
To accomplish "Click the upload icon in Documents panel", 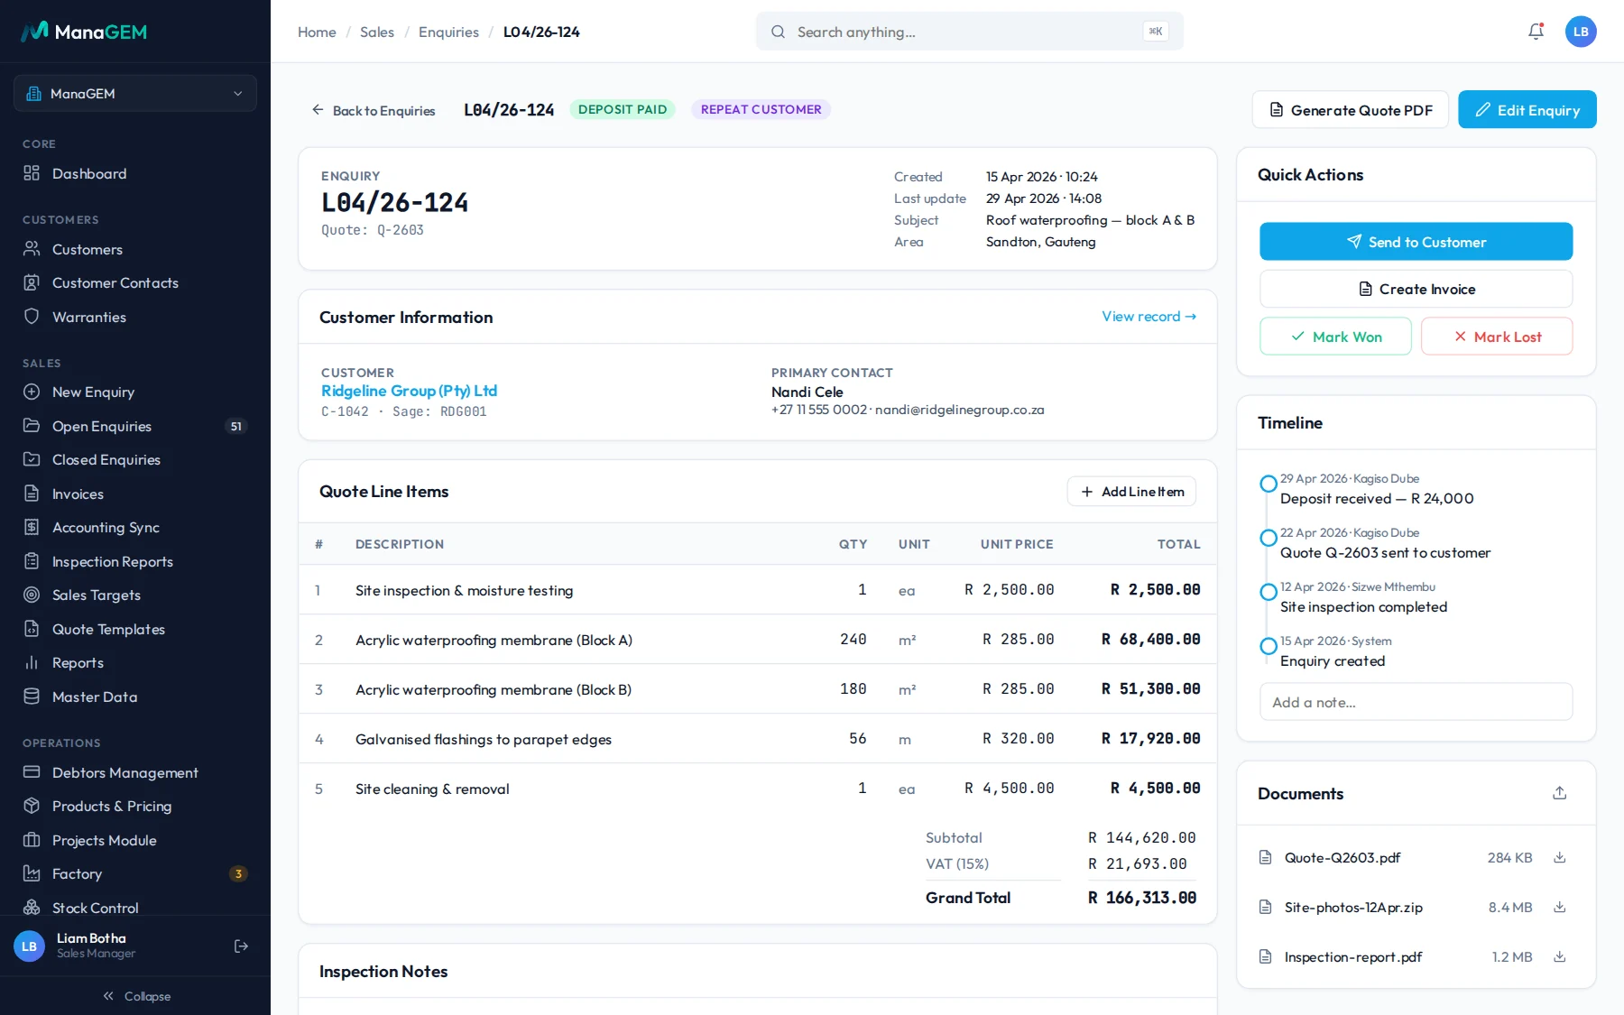I will click(1560, 793).
